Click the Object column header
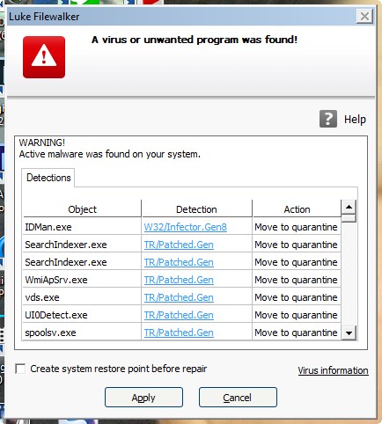The image size is (382, 424). coord(82,209)
